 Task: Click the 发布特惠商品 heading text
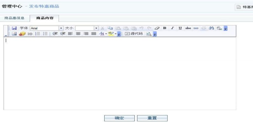pos(44,6)
